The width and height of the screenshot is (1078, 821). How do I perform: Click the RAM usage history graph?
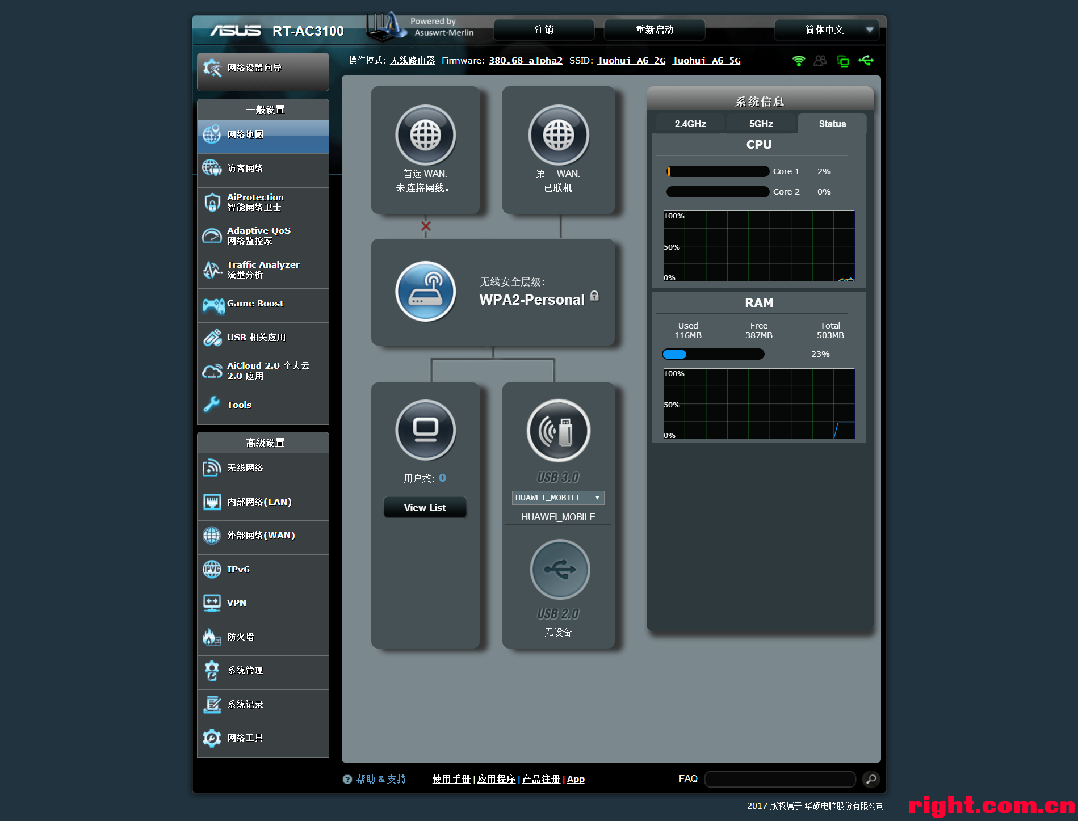click(x=759, y=404)
